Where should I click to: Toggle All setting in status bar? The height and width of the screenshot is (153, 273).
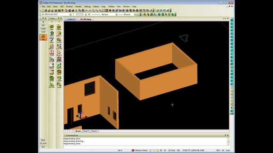pyautogui.click(x=223, y=150)
